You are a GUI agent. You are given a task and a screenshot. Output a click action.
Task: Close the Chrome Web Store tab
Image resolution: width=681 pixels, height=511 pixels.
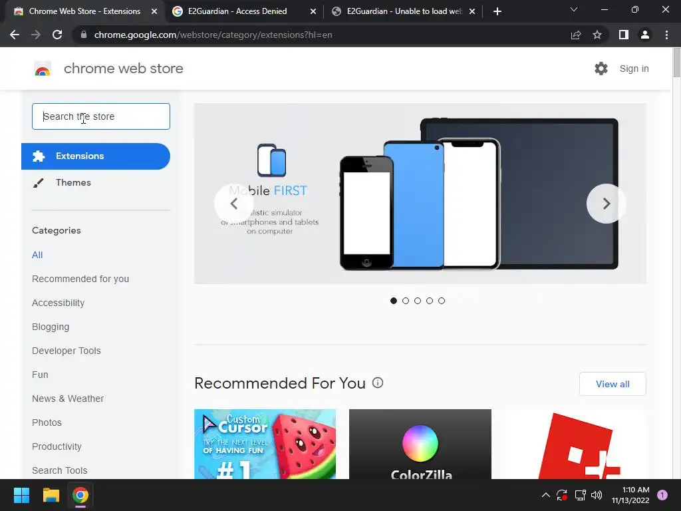[x=154, y=11]
